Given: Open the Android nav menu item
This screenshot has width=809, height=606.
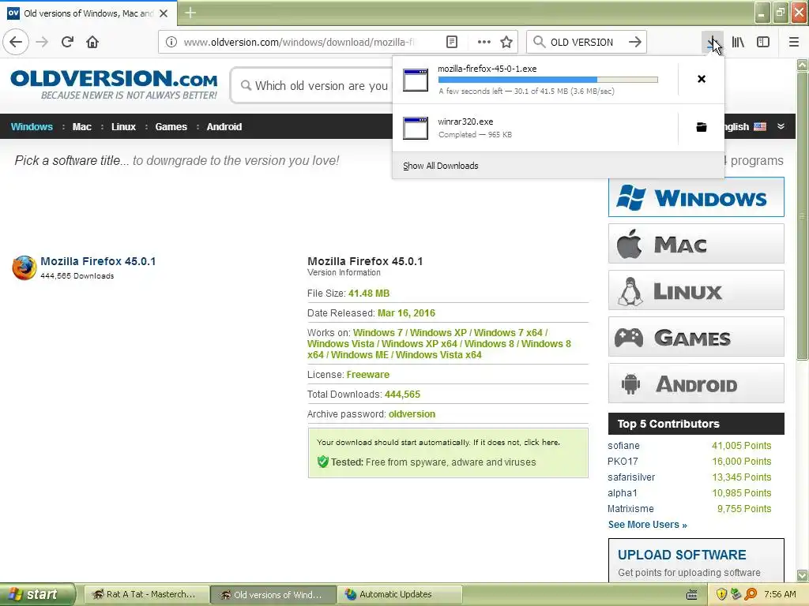Looking at the screenshot, I should (224, 127).
